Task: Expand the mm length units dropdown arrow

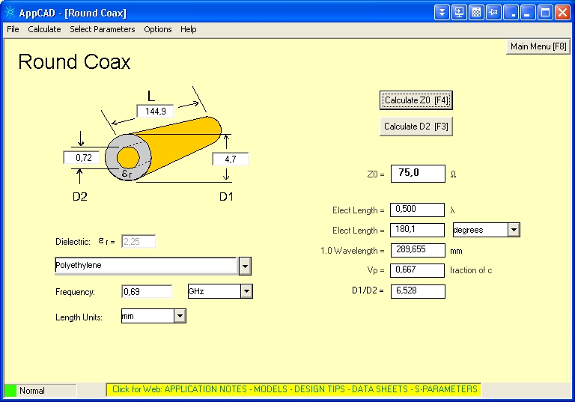Action: point(180,316)
